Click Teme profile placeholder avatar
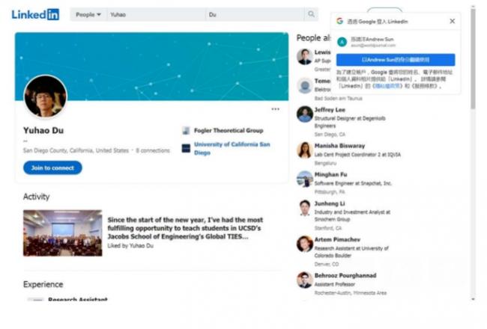The width and height of the screenshot is (487, 329). coord(305,85)
